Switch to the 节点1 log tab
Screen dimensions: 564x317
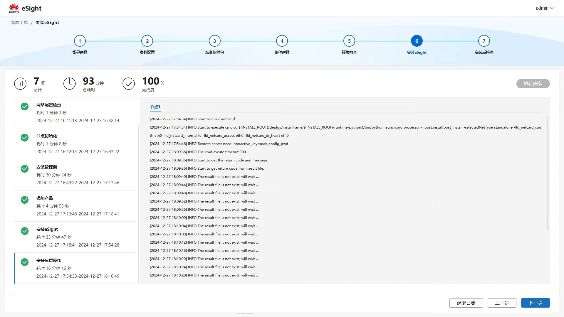155,107
